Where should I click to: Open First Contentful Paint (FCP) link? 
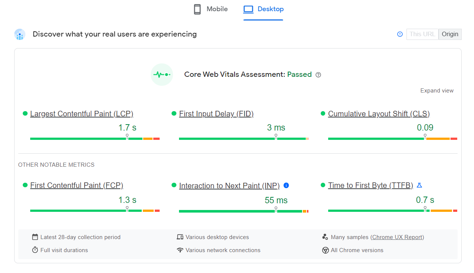coord(76,185)
